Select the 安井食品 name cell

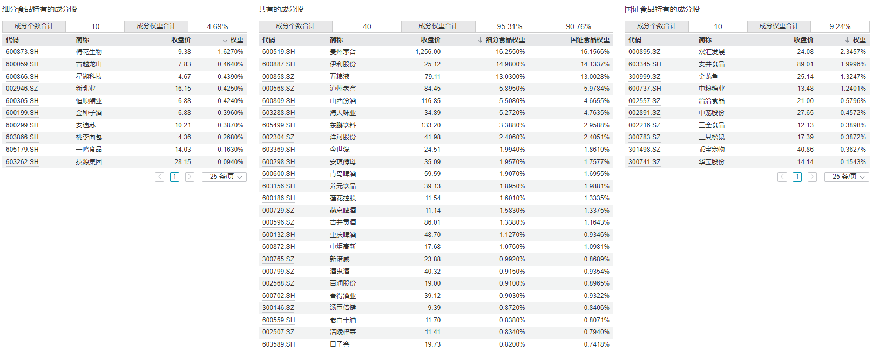712,64
